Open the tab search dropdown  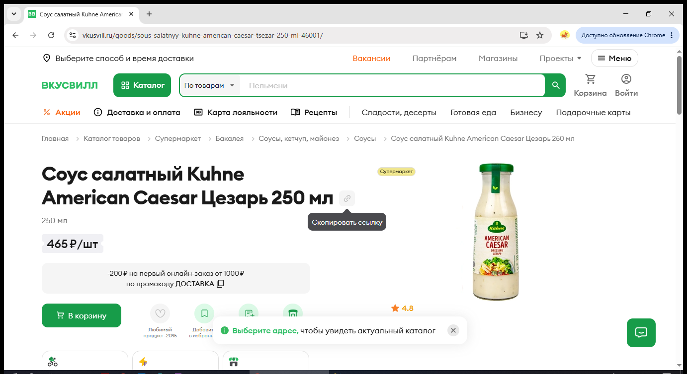(14, 14)
